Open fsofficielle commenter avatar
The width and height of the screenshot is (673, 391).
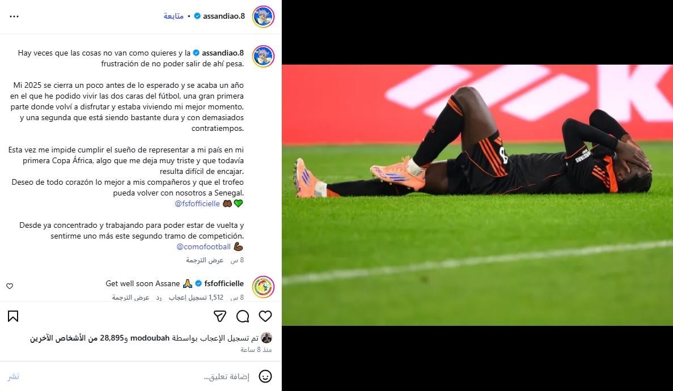(x=263, y=287)
